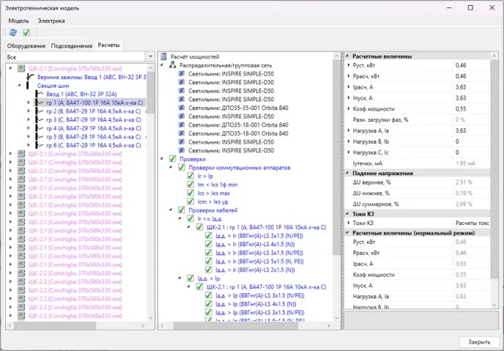The image size is (504, 351).
Task: Toggle the Проверки checkbox
Action: coord(172,159)
